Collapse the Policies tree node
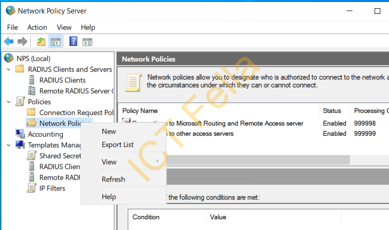This screenshot has height=230, width=389. tap(9, 102)
